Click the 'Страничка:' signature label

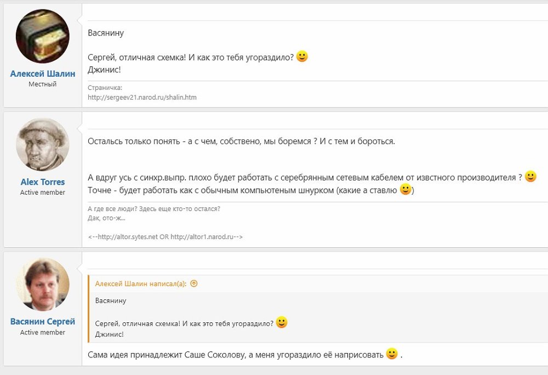click(105, 88)
